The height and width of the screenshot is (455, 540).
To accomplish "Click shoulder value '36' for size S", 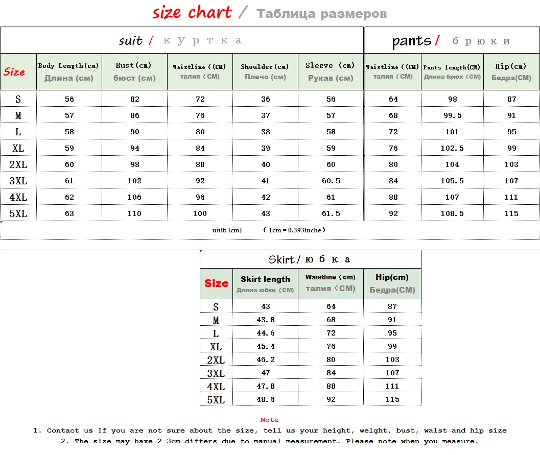I will click(266, 99).
